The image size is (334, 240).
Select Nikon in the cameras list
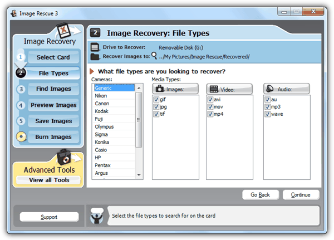click(x=114, y=96)
